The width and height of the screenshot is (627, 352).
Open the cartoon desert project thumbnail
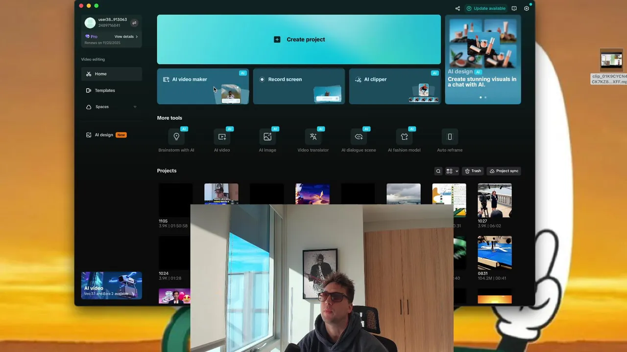(313, 194)
